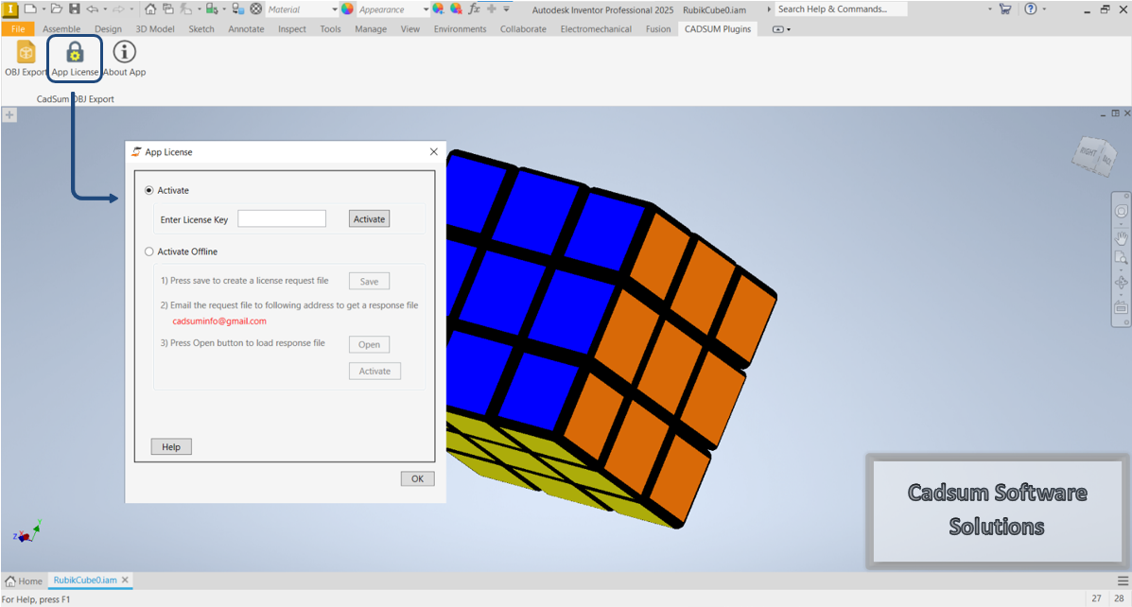Switch to the Assemble ribbon tab

click(61, 29)
